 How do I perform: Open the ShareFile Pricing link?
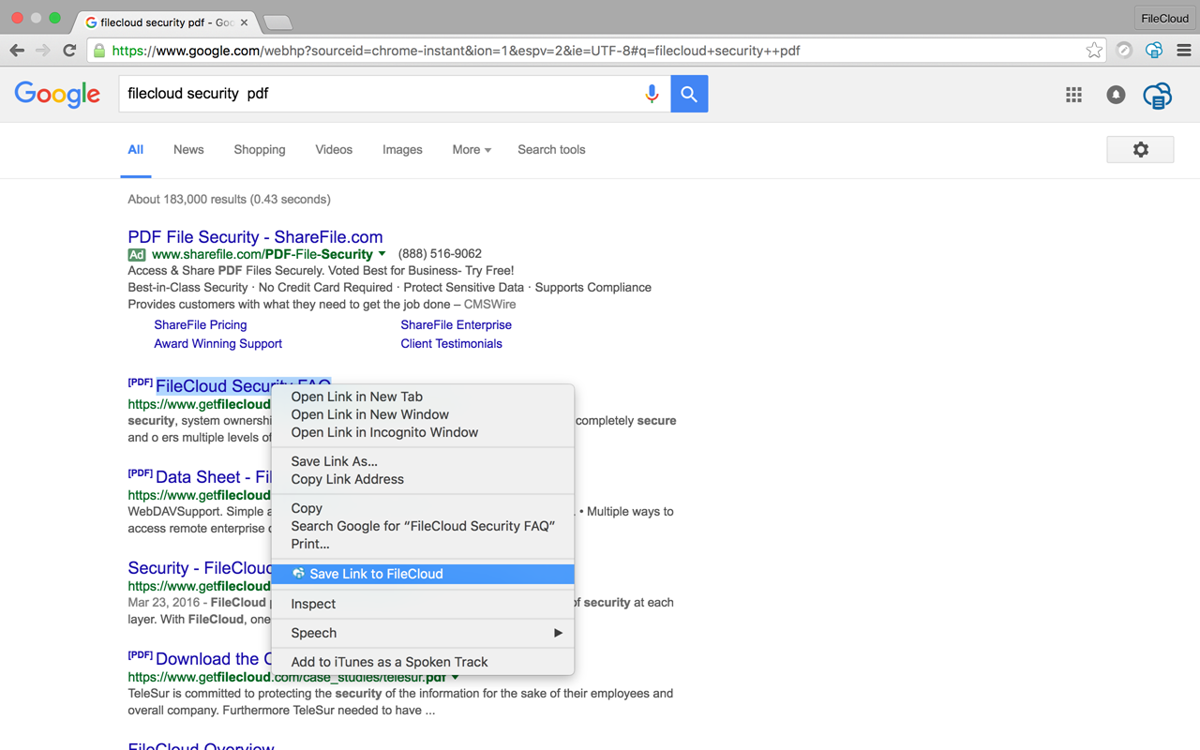tap(200, 324)
